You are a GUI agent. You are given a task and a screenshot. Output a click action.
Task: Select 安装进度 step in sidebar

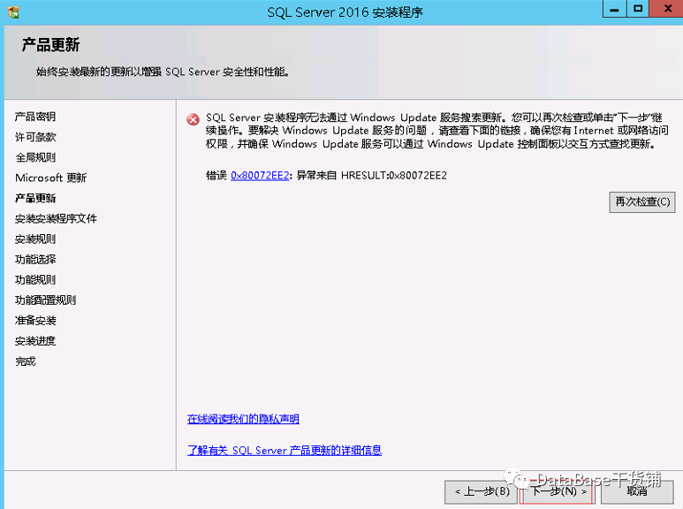pyautogui.click(x=35, y=341)
